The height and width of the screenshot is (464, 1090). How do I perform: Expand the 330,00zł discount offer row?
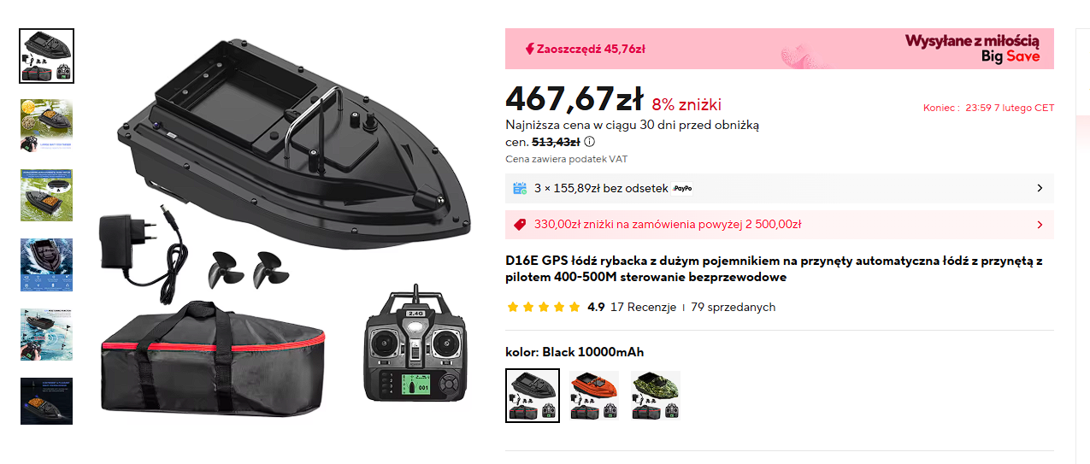tap(780, 225)
